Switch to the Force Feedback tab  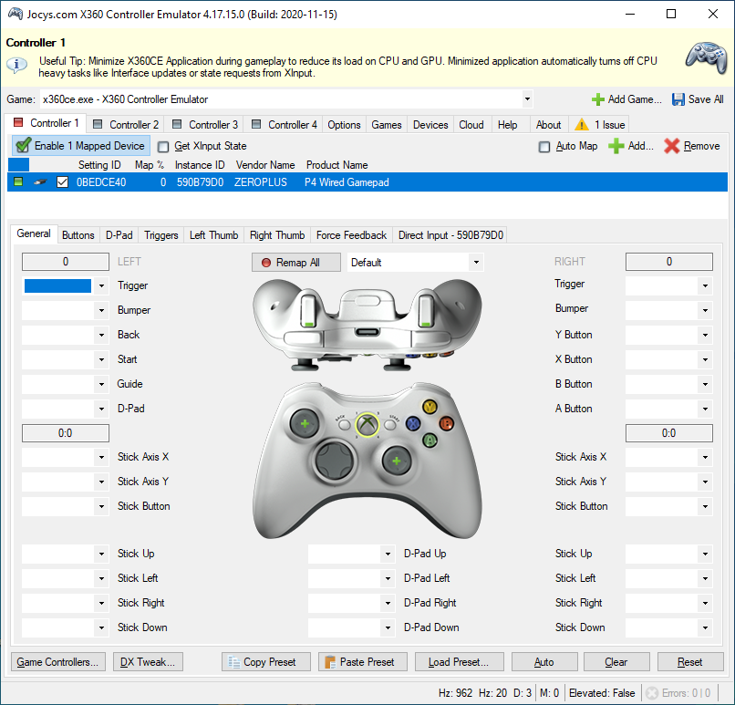pos(351,235)
